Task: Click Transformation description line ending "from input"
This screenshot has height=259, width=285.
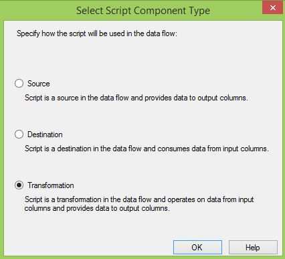Action: click(139, 199)
